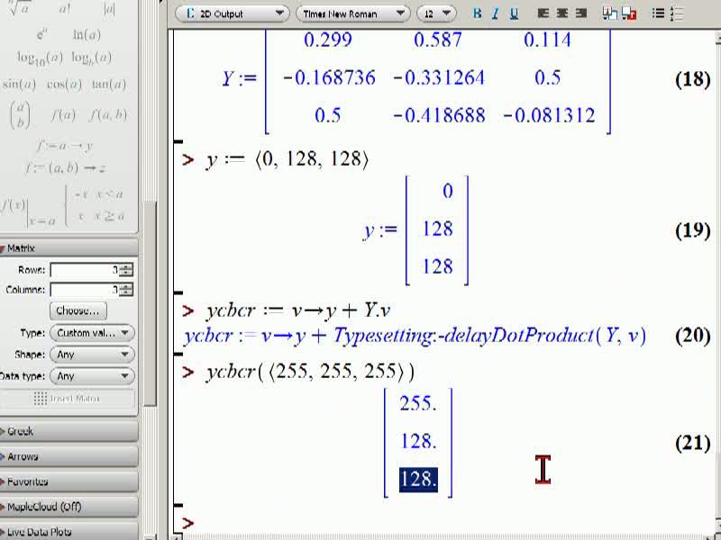This screenshot has height=540, width=721.
Task: Apply bulleted list formatting
Action: point(658,13)
